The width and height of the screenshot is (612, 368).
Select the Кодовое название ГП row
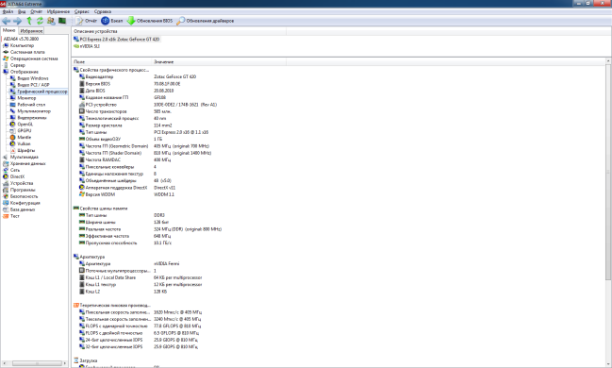click(x=123, y=98)
